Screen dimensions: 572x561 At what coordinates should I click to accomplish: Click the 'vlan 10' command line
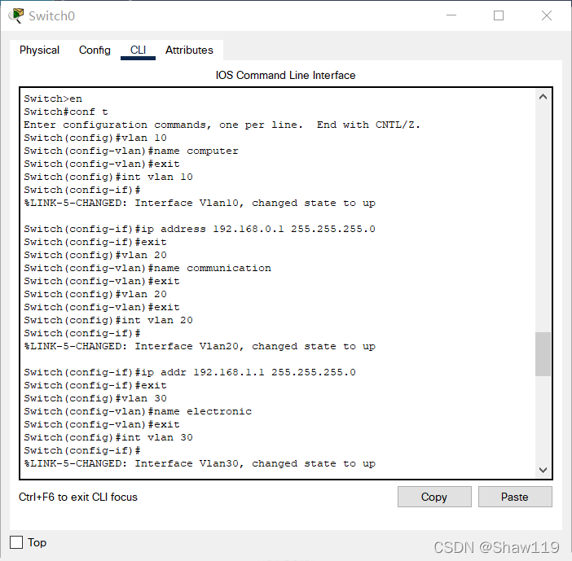pyautogui.click(x=95, y=138)
